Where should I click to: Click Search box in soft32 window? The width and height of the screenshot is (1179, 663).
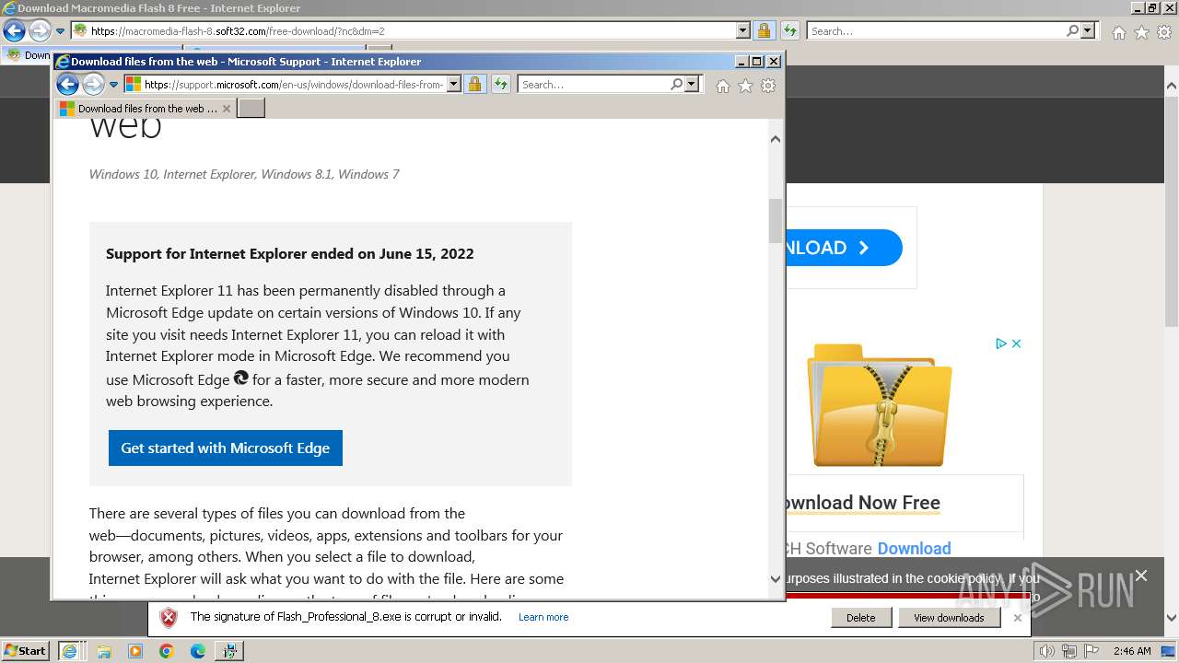click(935, 31)
